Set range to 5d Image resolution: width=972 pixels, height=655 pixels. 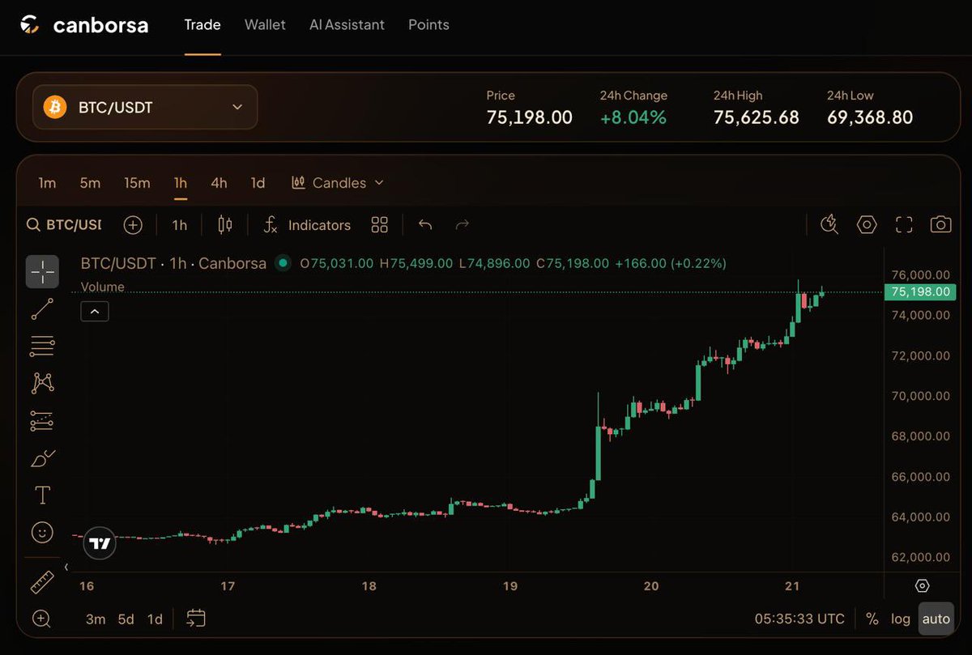pos(126,619)
